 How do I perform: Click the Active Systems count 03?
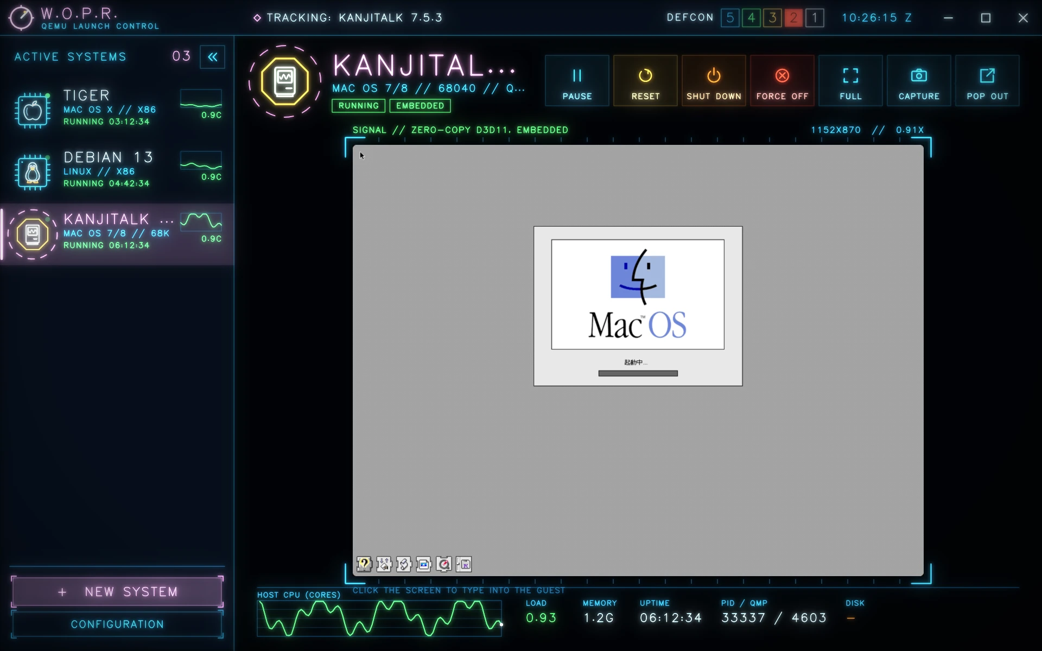[182, 56]
